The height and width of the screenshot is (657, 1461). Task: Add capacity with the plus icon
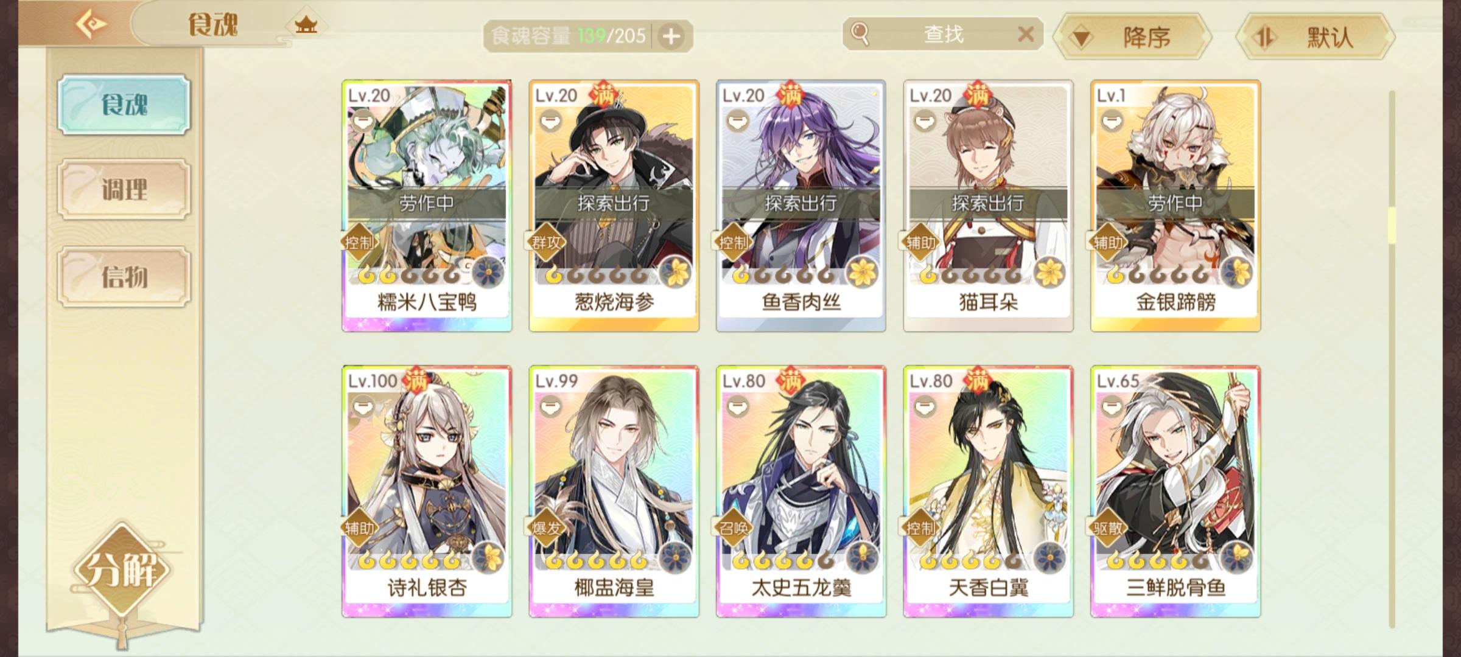tap(671, 36)
